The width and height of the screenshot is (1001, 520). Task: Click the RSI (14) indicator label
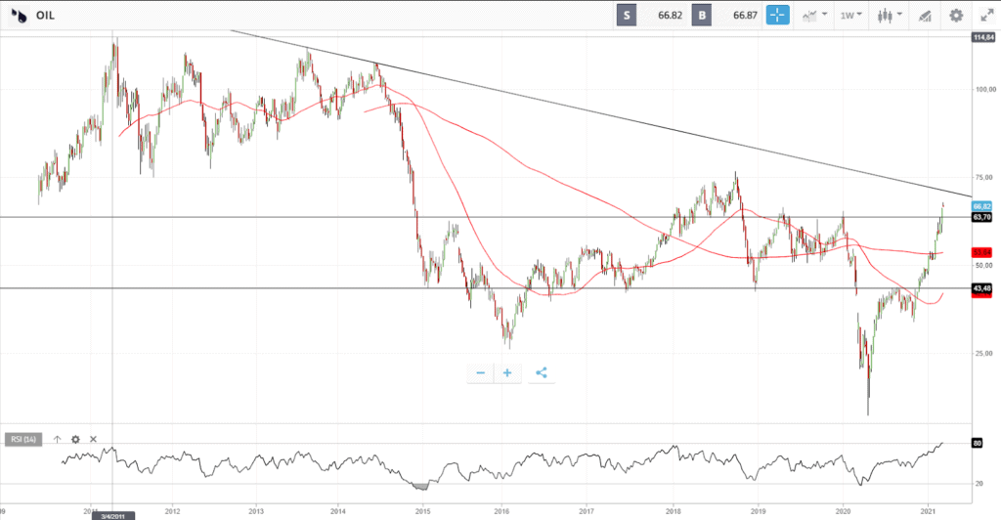point(23,439)
